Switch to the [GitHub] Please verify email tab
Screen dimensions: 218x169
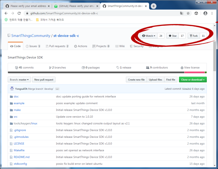[x=76, y=6]
